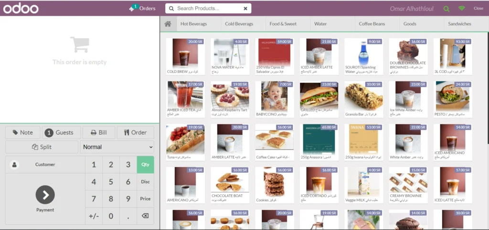Click the green magnifier icon in header
This screenshot has width=489, height=230.
pos(446,9)
